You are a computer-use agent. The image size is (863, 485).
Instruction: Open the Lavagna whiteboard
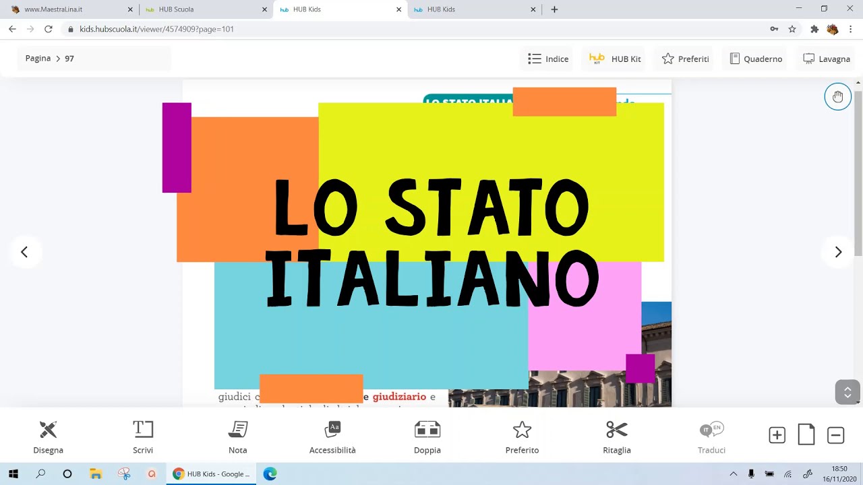tap(827, 59)
